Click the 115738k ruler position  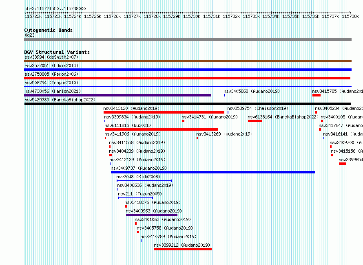(350, 16)
